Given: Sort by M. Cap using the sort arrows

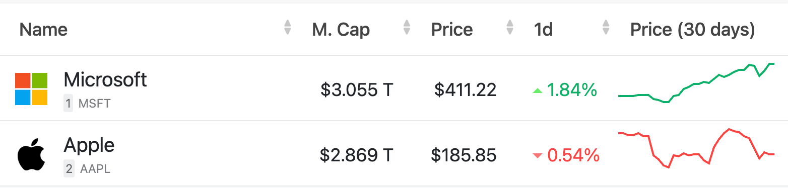Looking at the screenshot, I should (x=407, y=27).
